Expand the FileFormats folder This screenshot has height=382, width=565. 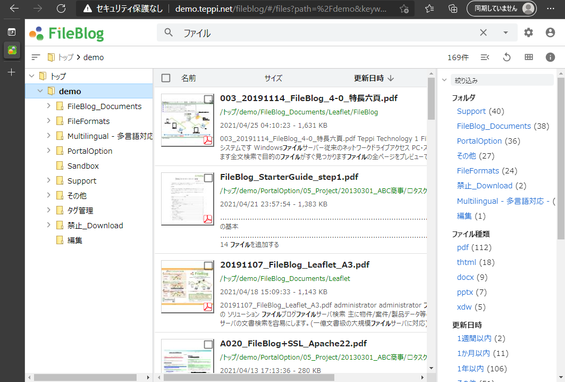[49, 120]
